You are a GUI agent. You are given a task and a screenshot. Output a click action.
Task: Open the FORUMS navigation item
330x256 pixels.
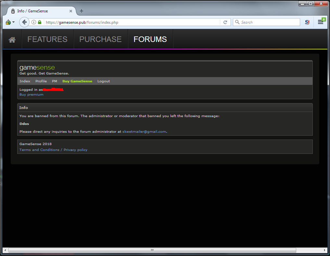[x=150, y=39]
